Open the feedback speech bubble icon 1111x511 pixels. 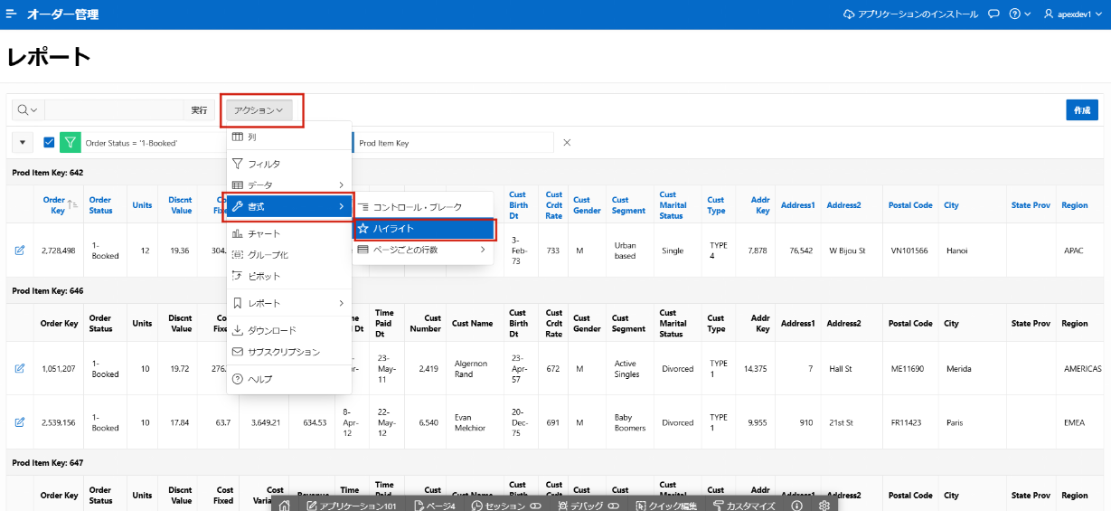(x=993, y=14)
